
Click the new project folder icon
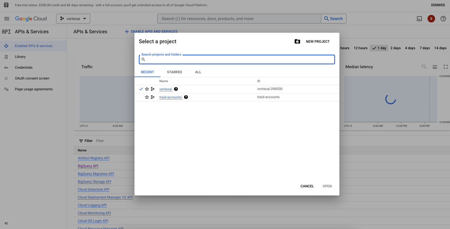(297, 41)
